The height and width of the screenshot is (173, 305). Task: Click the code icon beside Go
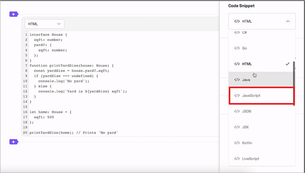point(237,48)
